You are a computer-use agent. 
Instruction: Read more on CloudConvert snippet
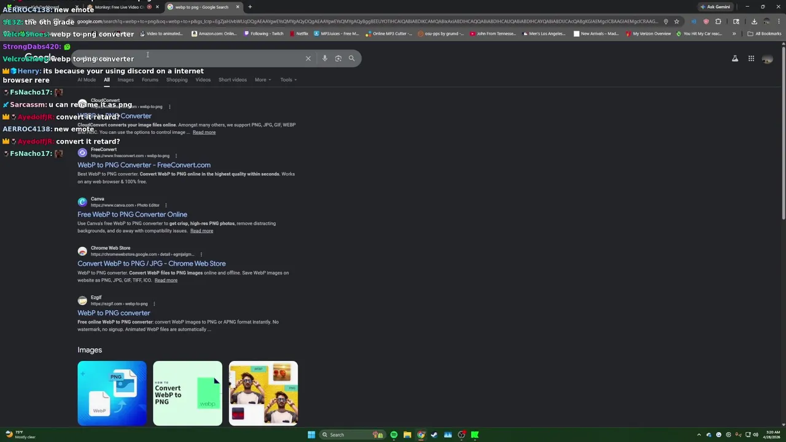[204, 133]
